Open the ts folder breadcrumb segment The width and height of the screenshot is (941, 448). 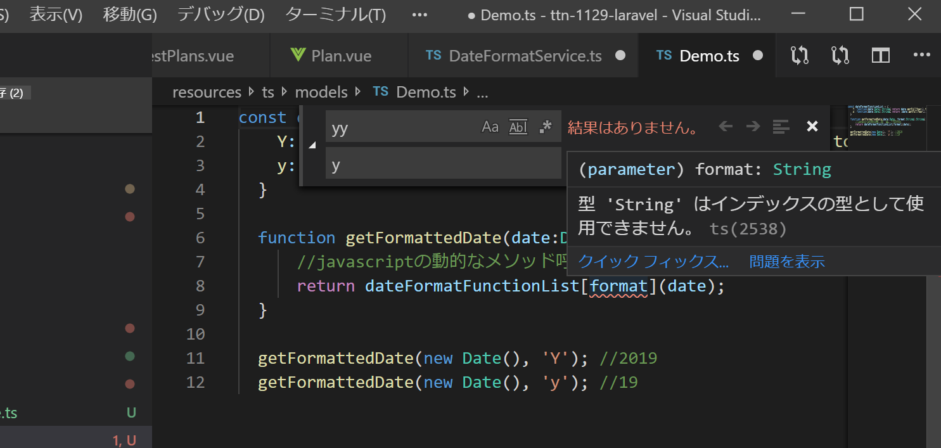point(268,93)
